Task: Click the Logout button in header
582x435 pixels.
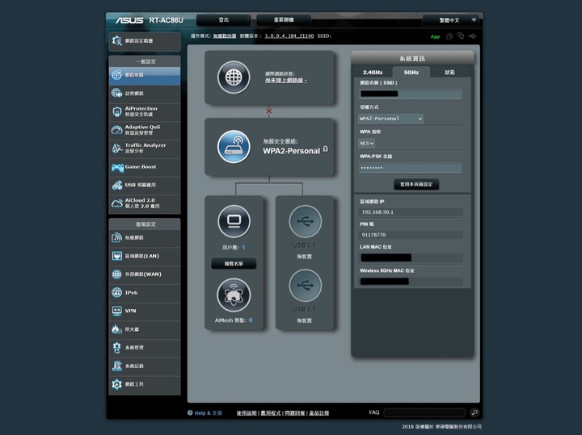Action: (x=223, y=20)
